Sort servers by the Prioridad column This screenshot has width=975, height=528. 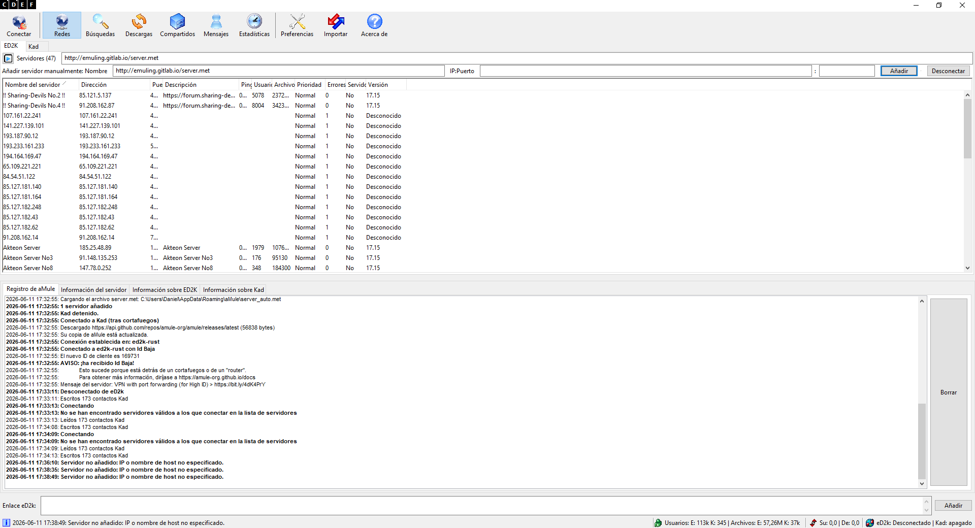[309, 85]
